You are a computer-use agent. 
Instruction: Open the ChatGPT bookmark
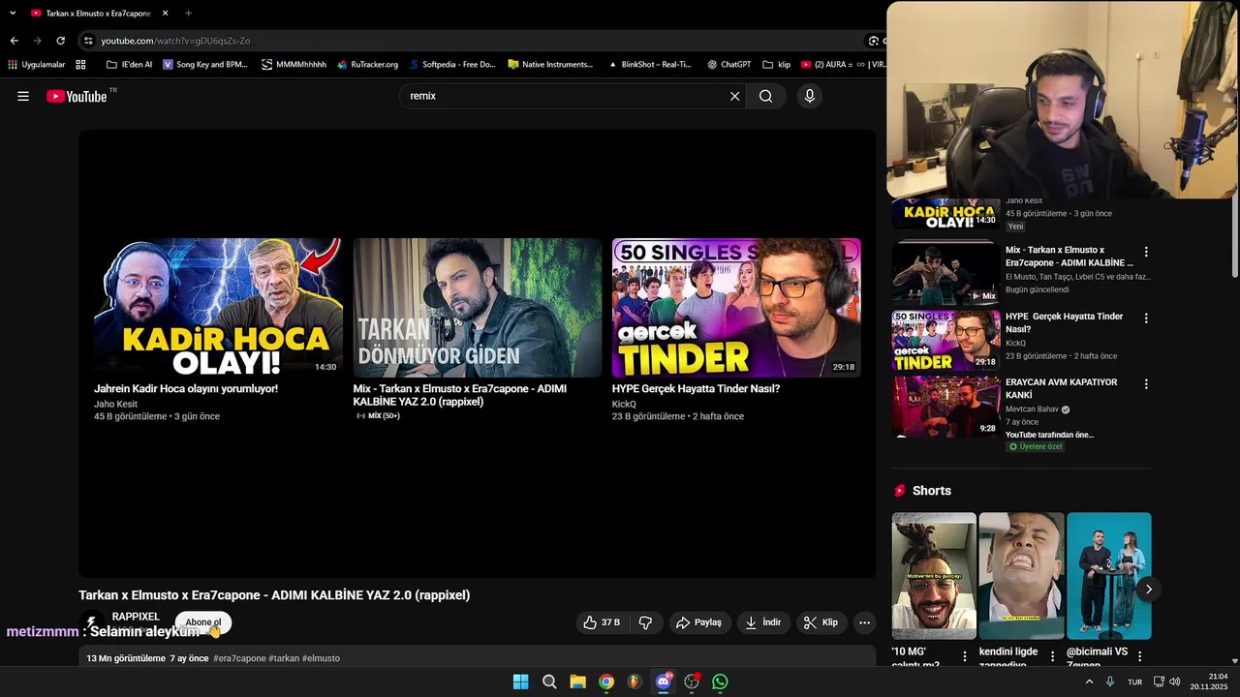728,65
